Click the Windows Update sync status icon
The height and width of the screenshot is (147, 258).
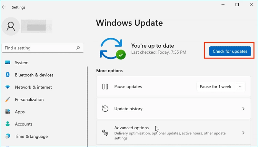pyautogui.click(x=113, y=49)
